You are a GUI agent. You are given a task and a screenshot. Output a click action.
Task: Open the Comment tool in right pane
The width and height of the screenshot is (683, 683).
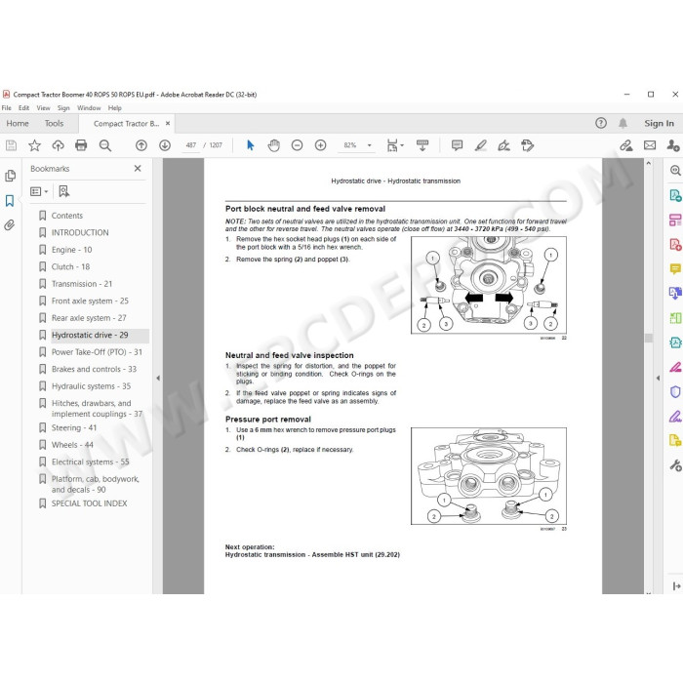675,268
